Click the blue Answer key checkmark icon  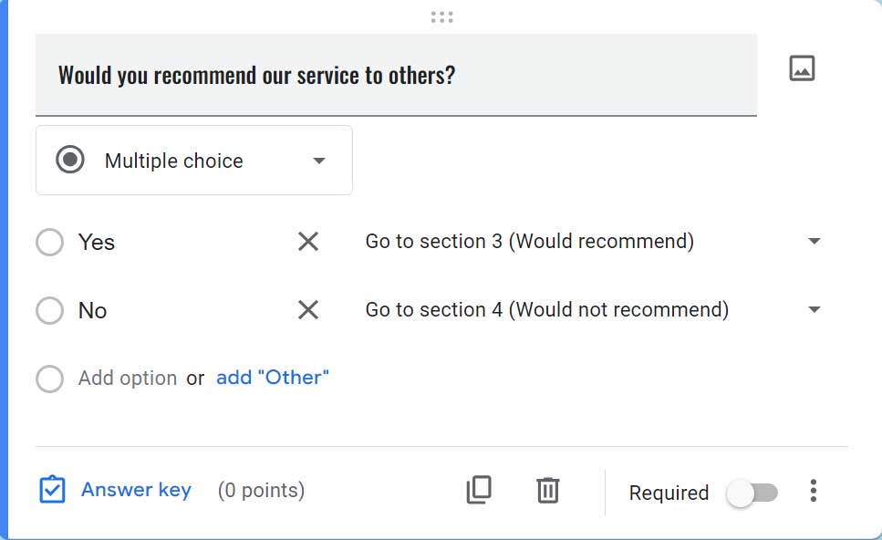[x=52, y=490]
